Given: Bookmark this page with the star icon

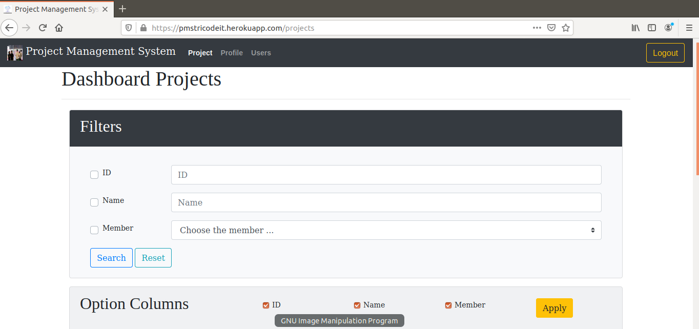Looking at the screenshot, I should coord(566,28).
